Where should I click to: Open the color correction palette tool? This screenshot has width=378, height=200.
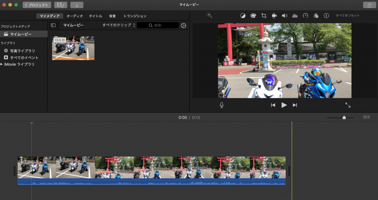pos(253,15)
